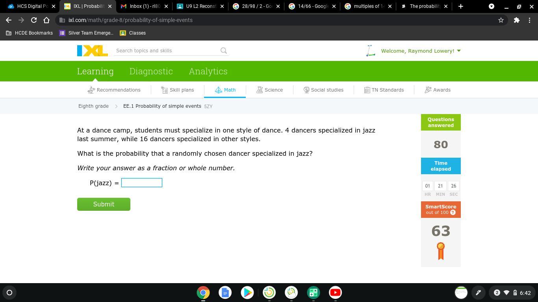Open the Analytics section

tap(208, 71)
